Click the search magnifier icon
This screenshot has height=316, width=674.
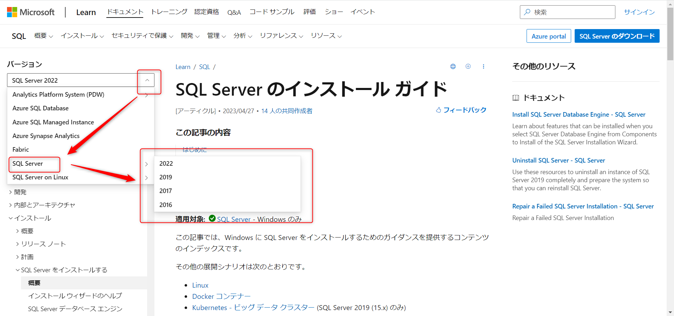527,12
